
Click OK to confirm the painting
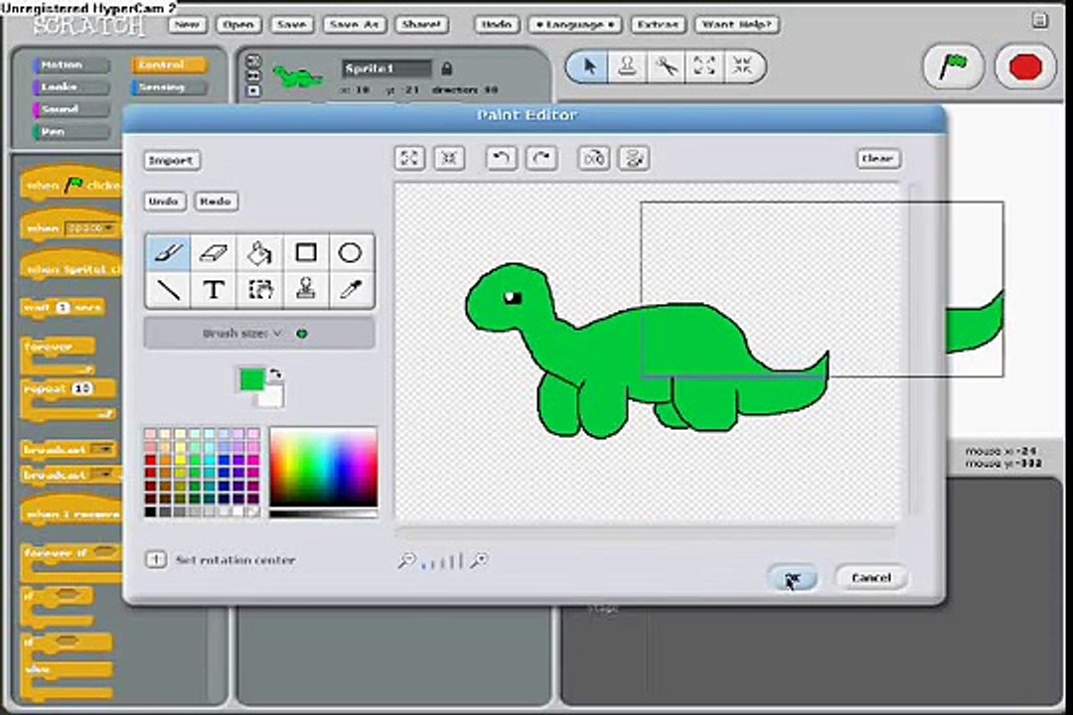click(x=793, y=578)
